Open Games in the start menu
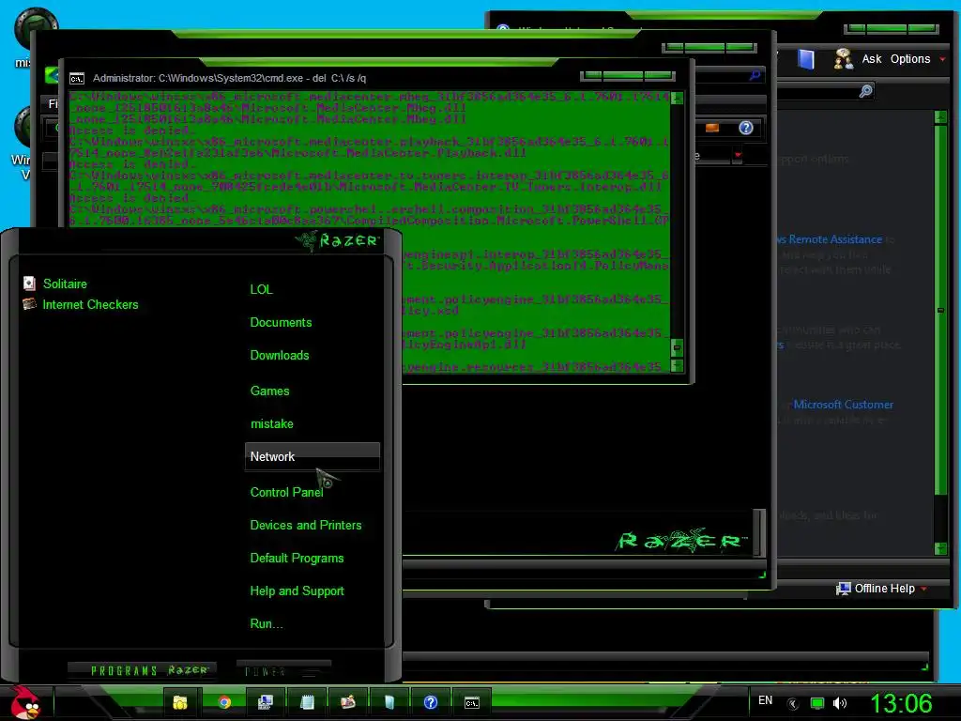This screenshot has width=961, height=721. tap(269, 391)
